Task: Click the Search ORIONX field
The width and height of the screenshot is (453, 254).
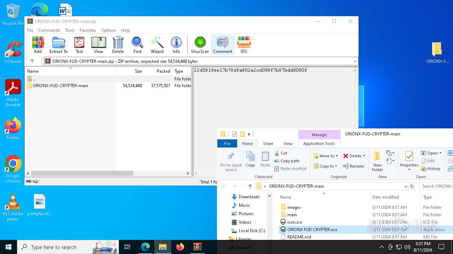Action: pos(437,186)
